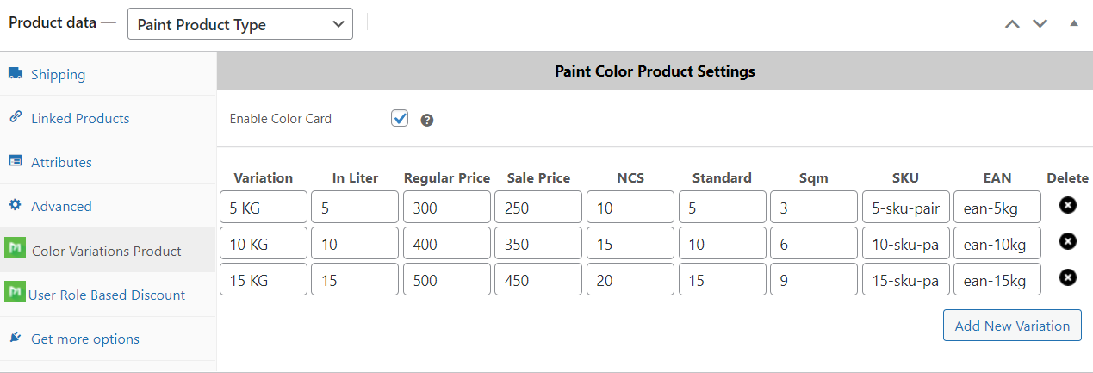Image resolution: width=1093 pixels, height=373 pixels.
Task: Delete the 5 KG variation row
Action: [1067, 205]
